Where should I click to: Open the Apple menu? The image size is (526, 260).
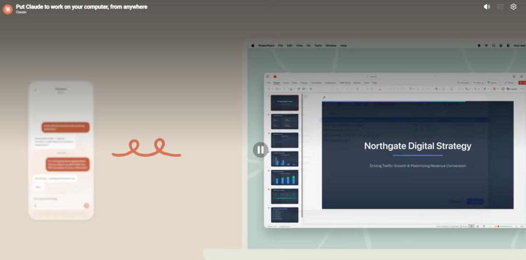pos(253,46)
